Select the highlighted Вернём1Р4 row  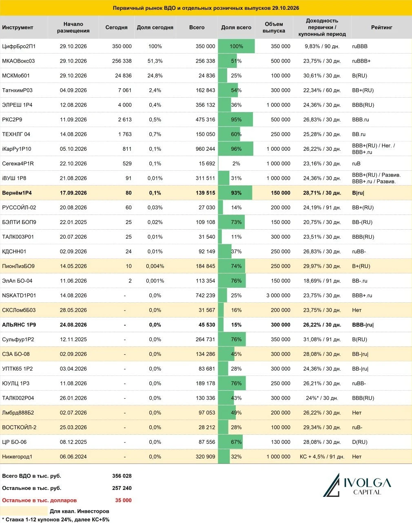tap(206, 193)
